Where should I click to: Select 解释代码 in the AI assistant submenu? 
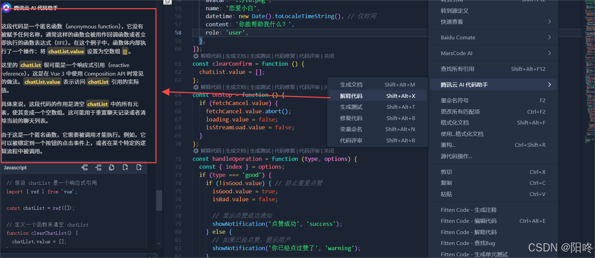tap(377, 96)
